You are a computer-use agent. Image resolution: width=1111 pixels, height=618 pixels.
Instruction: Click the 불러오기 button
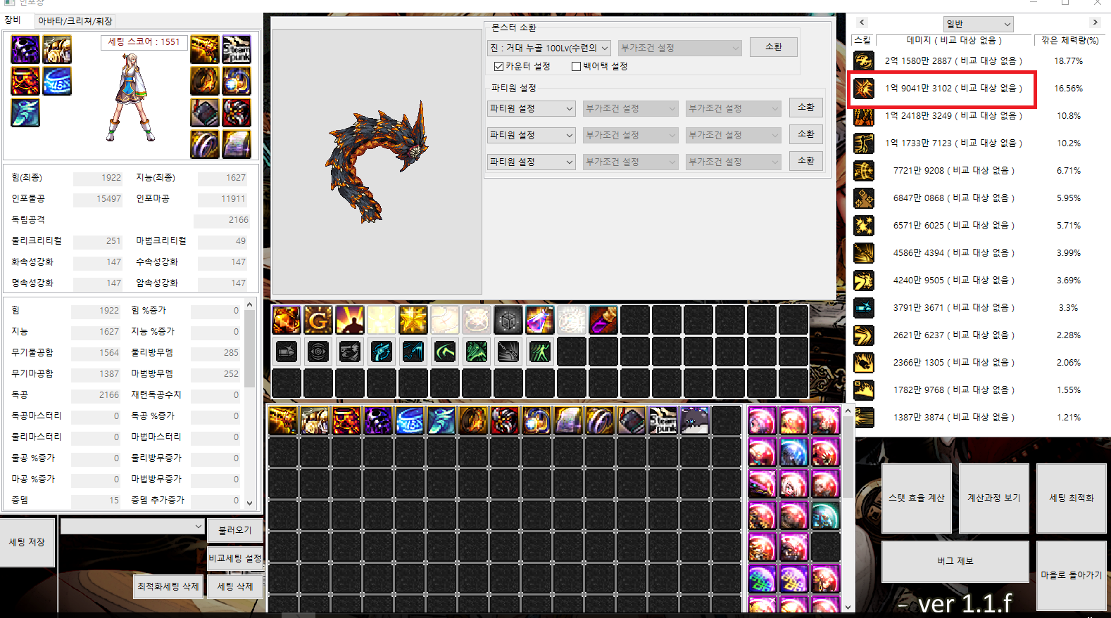pos(235,530)
